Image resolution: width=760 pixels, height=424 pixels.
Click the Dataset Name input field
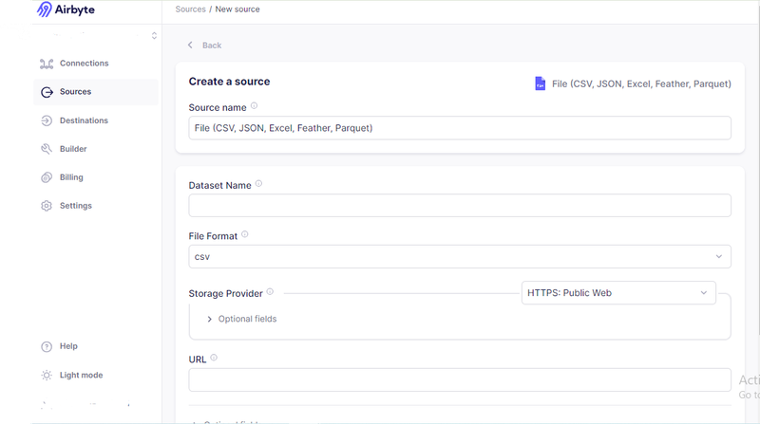pyautogui.click(x=460, y=206)
